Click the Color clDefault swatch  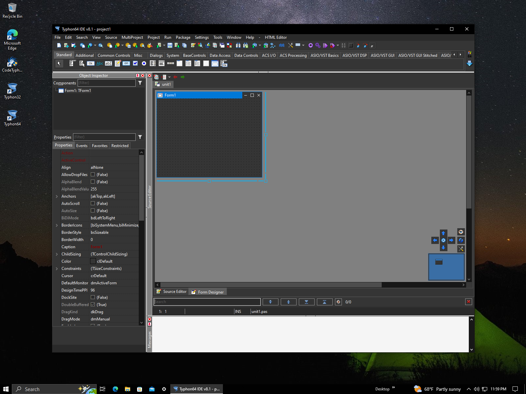(93, 261)
